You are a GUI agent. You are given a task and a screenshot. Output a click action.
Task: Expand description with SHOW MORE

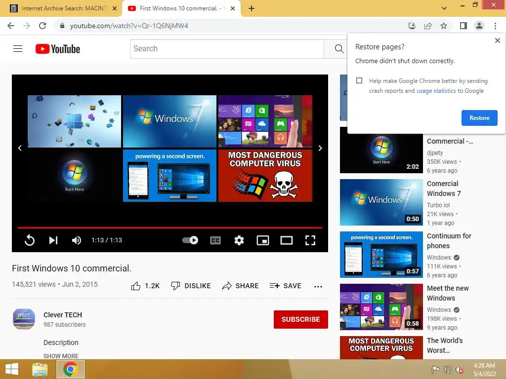click(61, 356)
